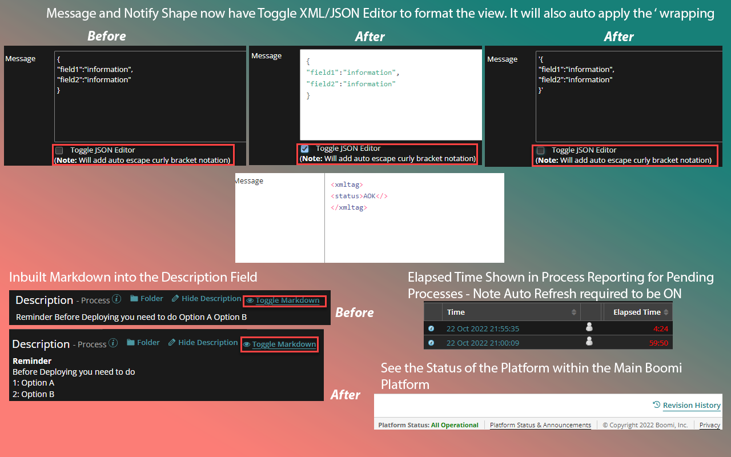Click the person icon on the 21:55:35 row
Screen dimensions: 731x457
[x=589, y=328]
